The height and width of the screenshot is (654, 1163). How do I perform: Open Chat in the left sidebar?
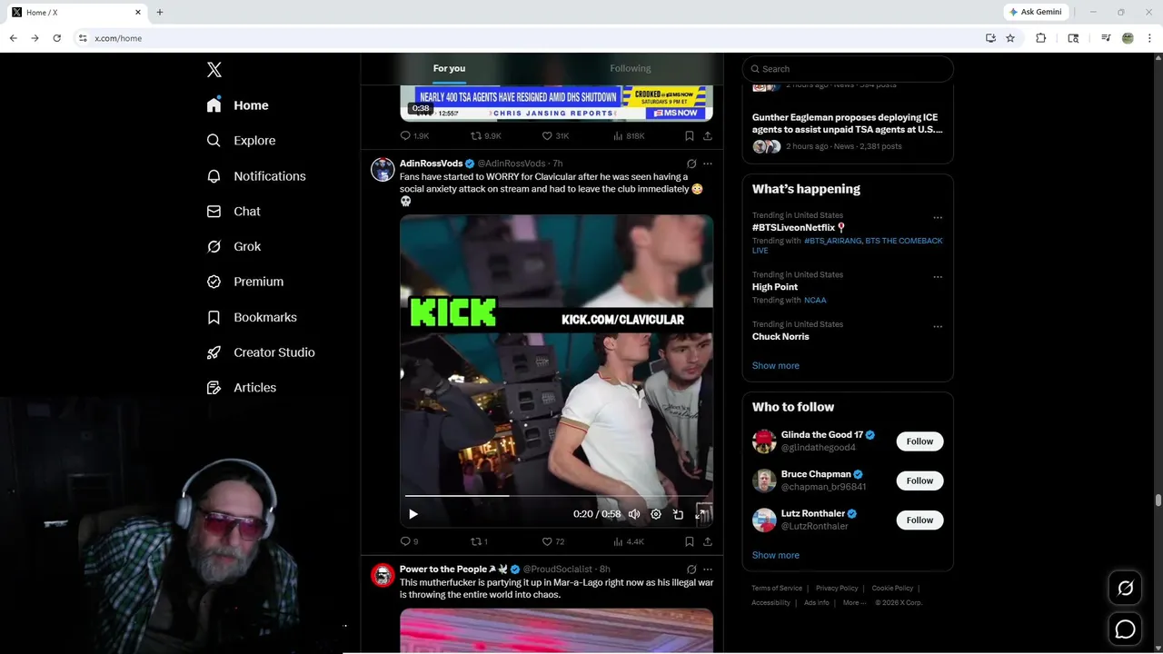click(x=234, y=212)
